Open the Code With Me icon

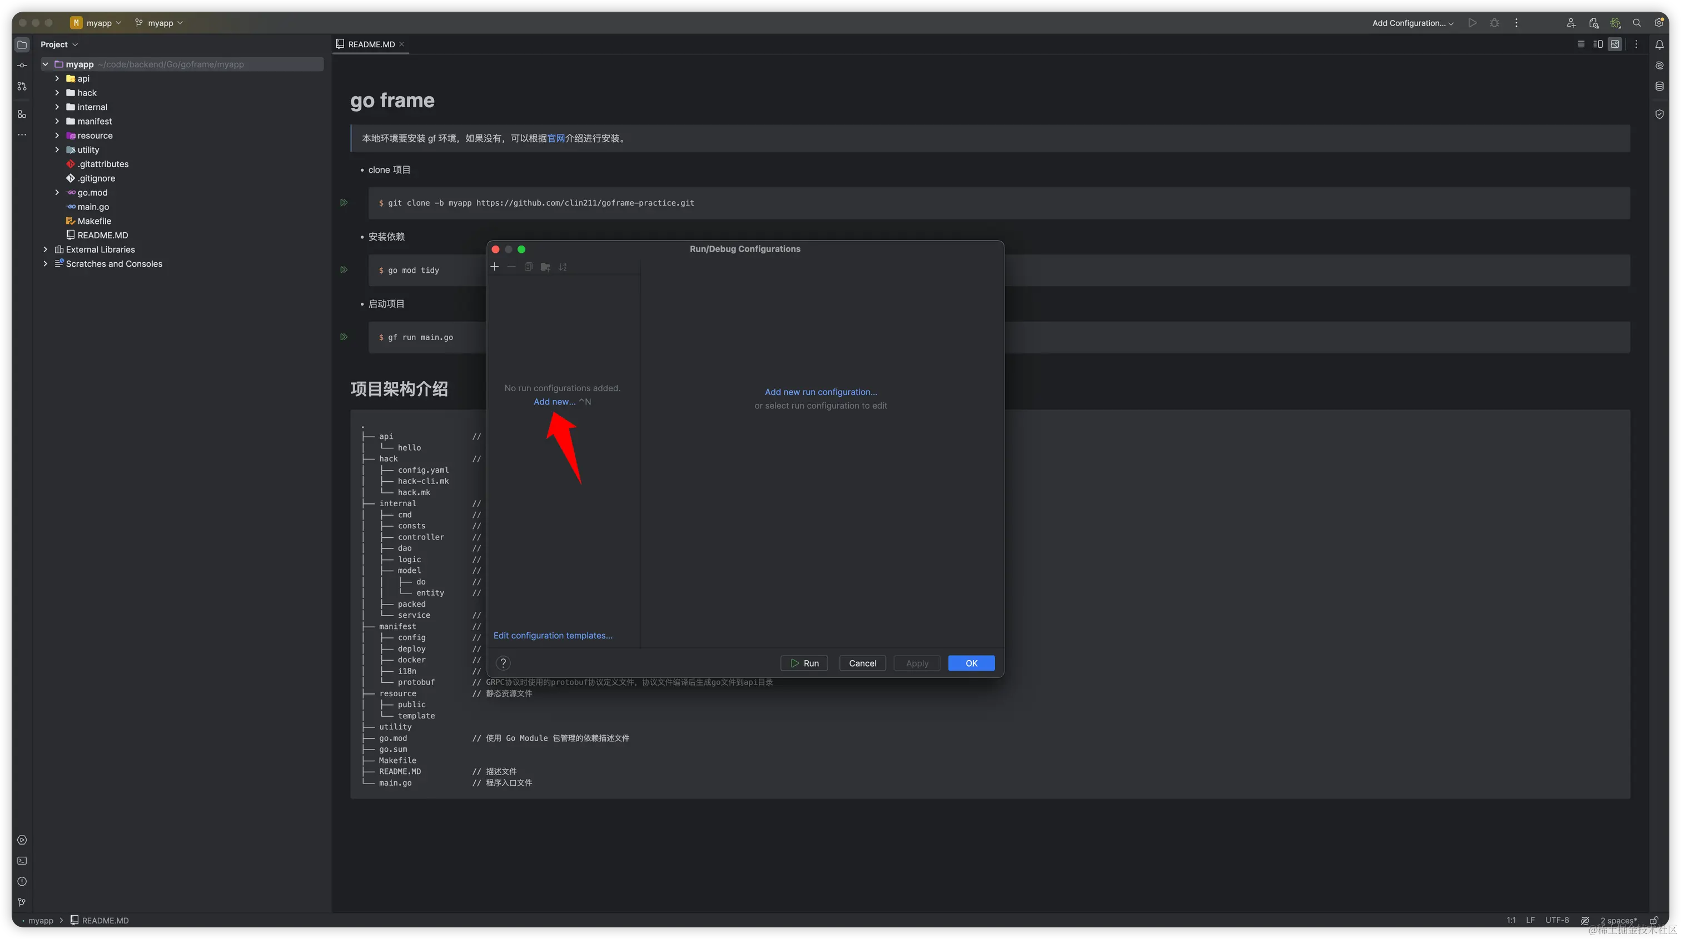pyautogui.click(x=1571, y=23)
